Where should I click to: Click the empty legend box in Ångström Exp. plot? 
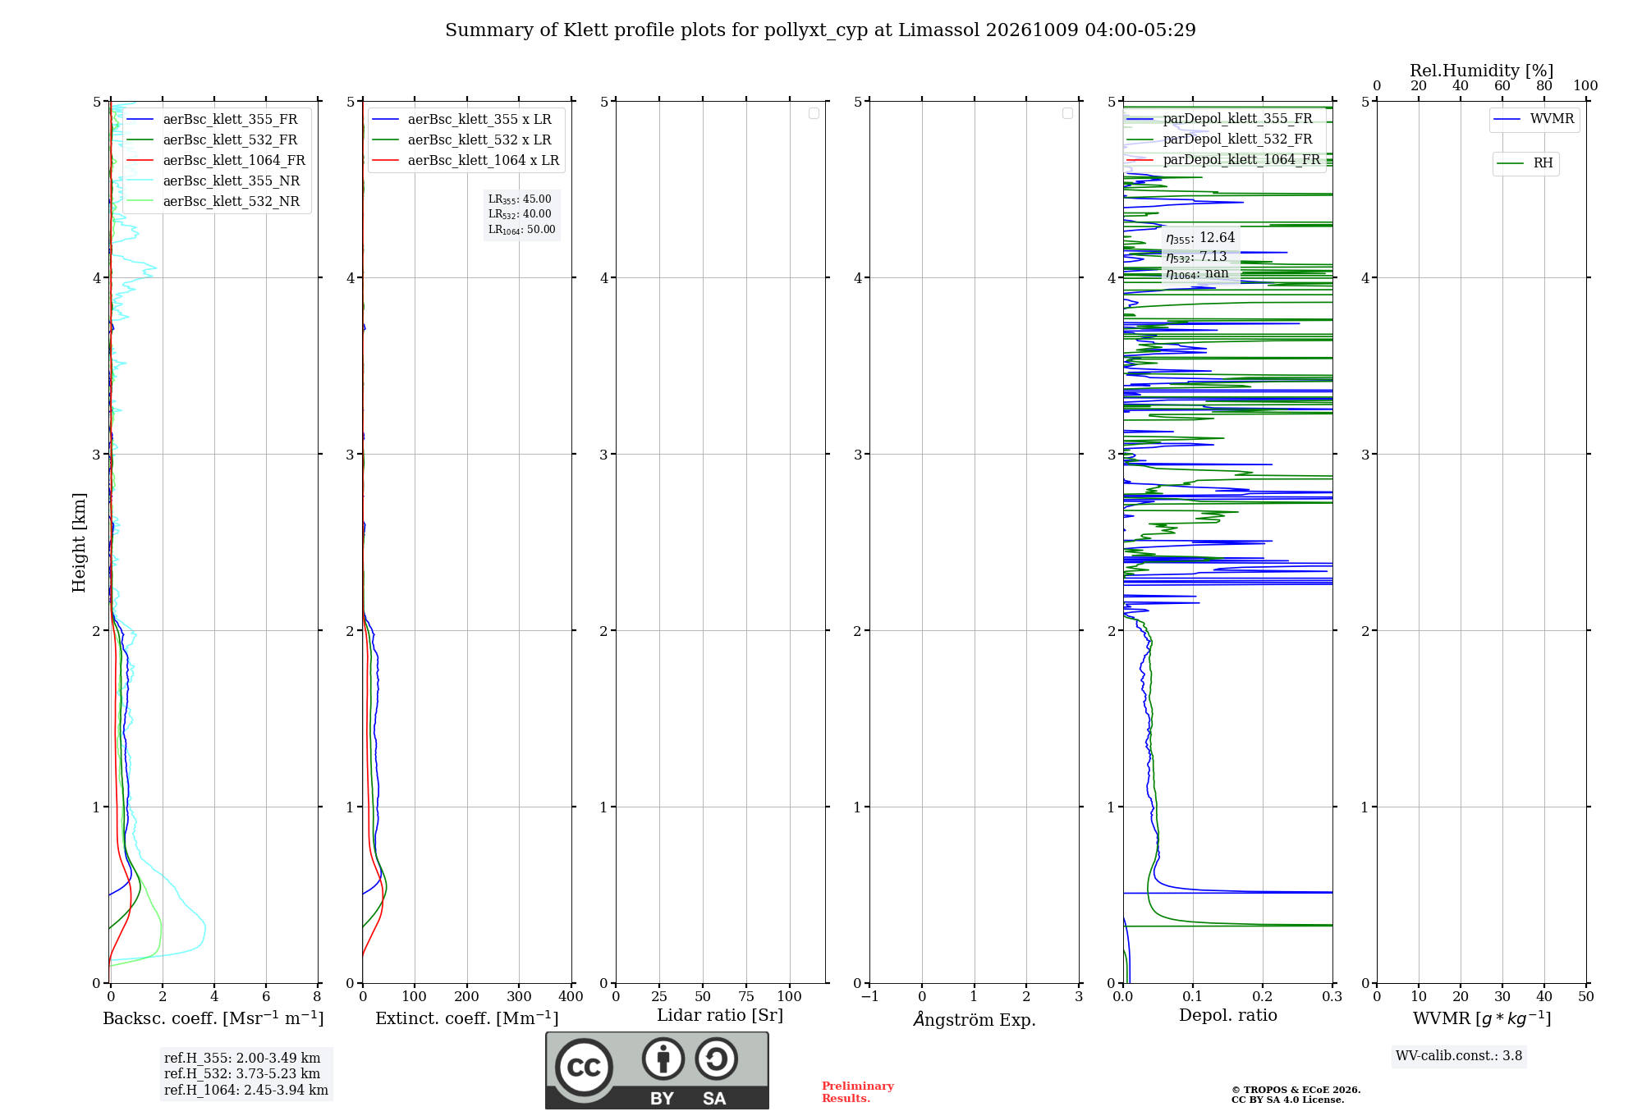pyautogui.click(x=1067, y=113)
